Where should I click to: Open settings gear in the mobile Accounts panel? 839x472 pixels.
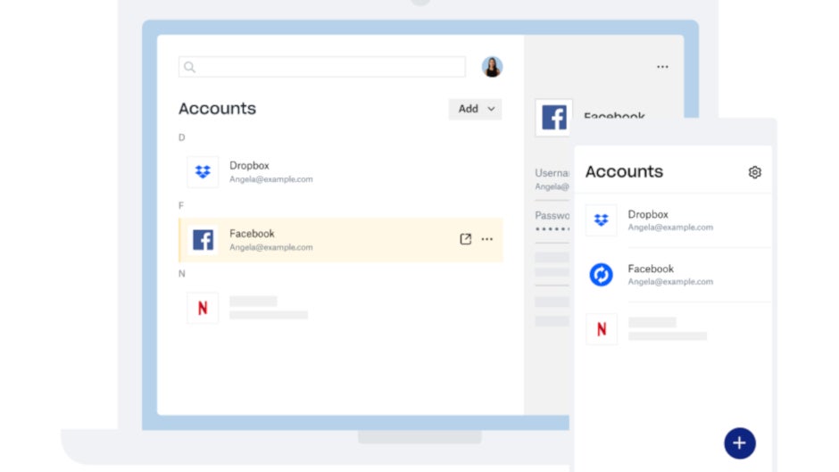click(754, 172)
